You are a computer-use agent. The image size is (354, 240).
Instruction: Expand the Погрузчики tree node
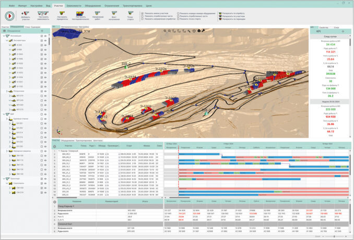(x=7, y=91)
